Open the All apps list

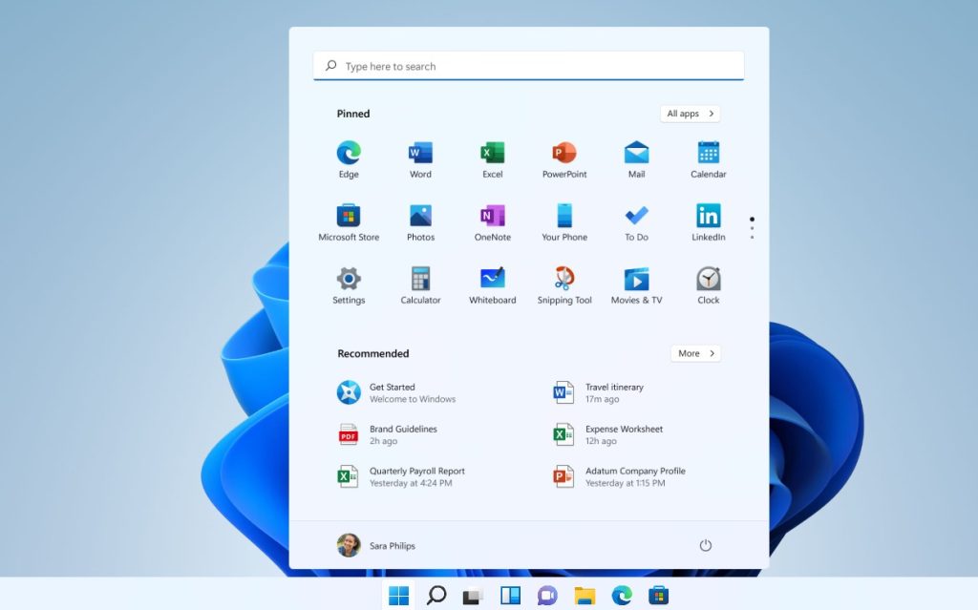coord(690,113)
